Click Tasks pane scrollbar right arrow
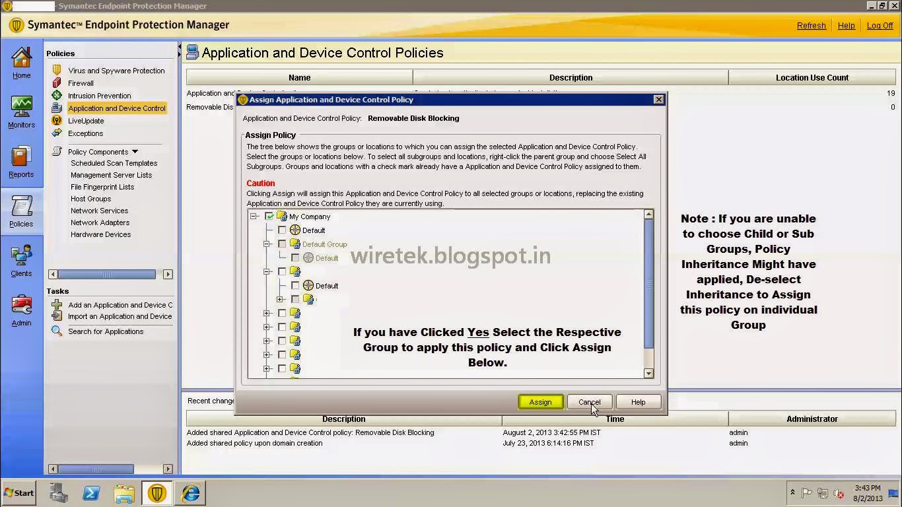The height and width of the screenshot is (507, 902). point(168,469)
